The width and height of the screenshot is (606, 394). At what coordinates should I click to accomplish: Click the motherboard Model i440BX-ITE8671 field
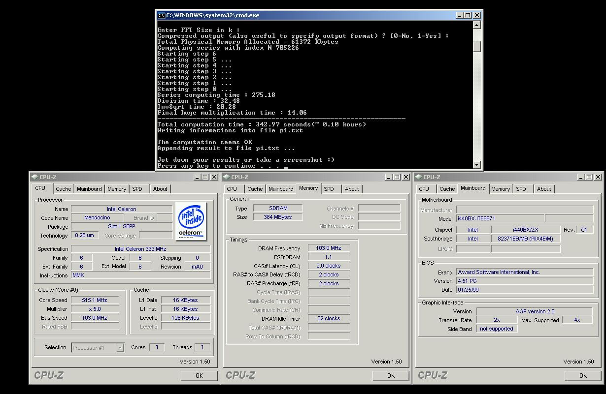click(x=500, y=218)
